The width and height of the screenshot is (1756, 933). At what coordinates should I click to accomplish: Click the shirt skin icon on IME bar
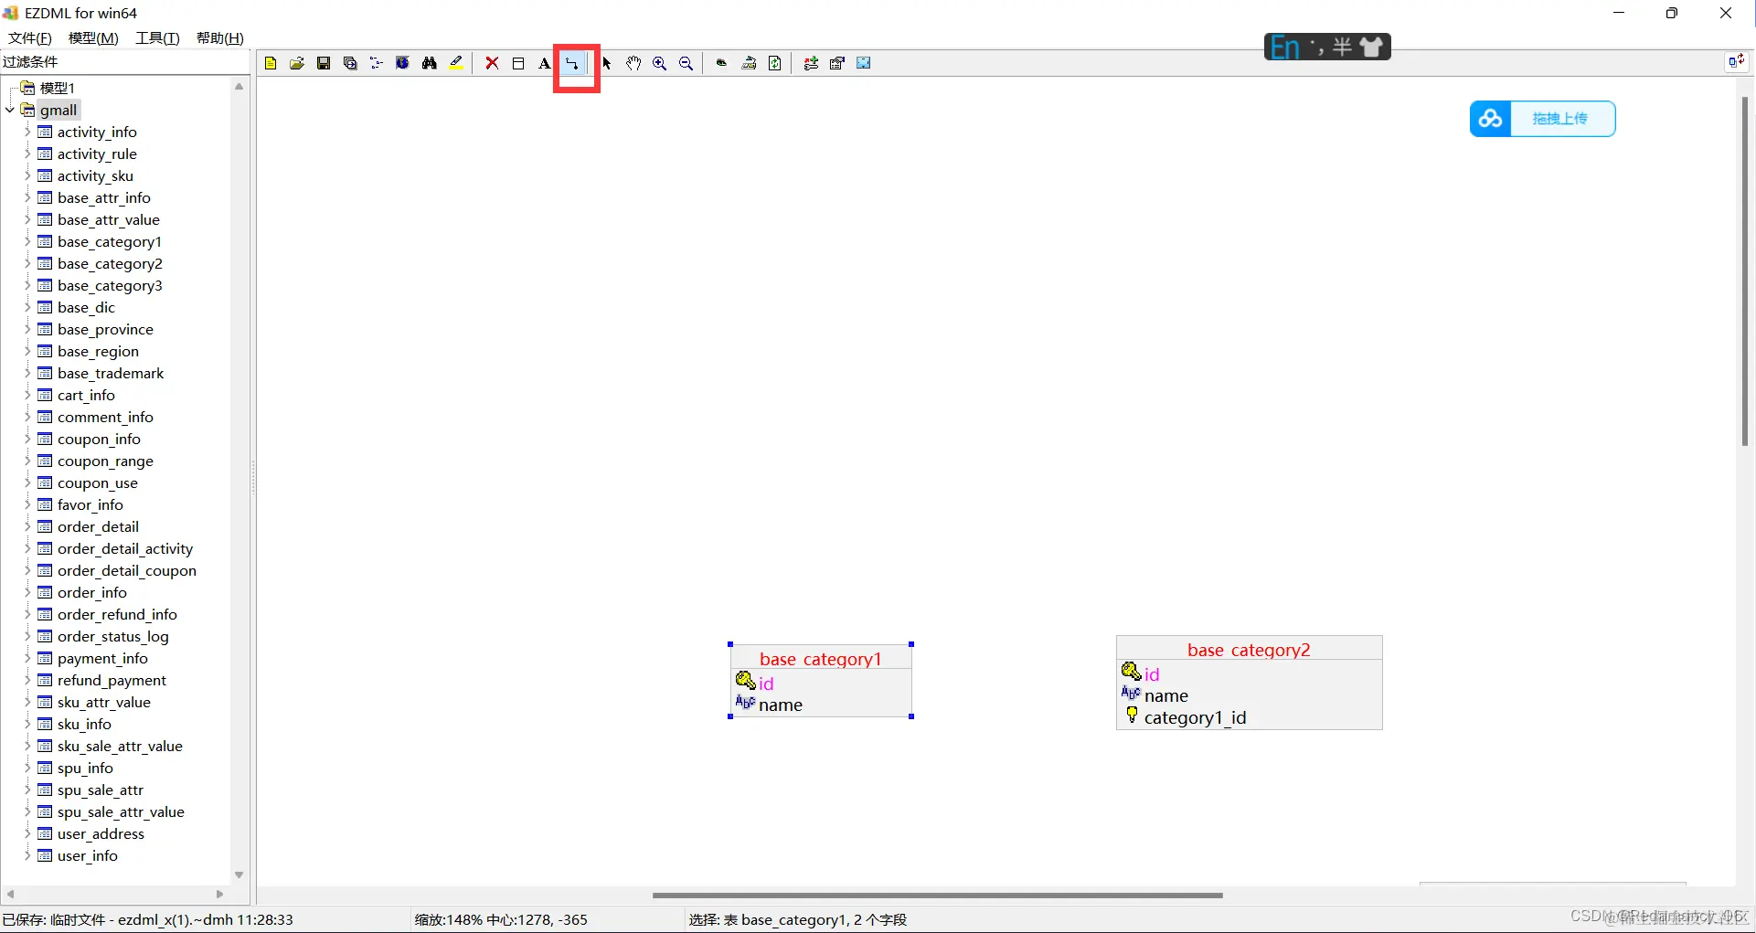pos(1371,47)
